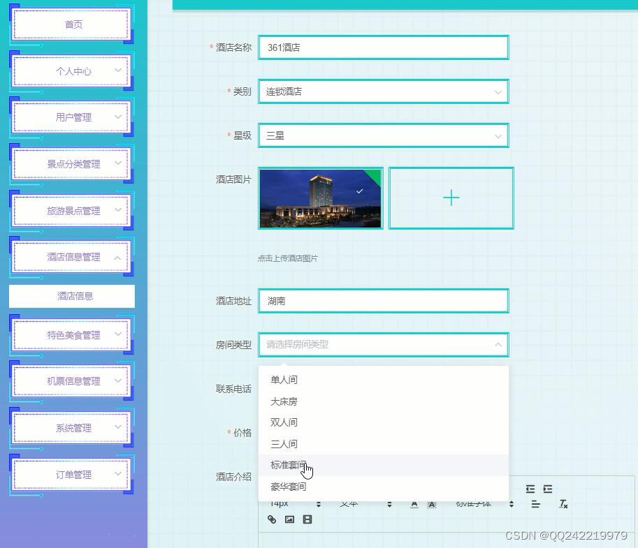Open the 星级 dropdown showing 三星
The height and width of the screenshot is (548, 638).
383,135
